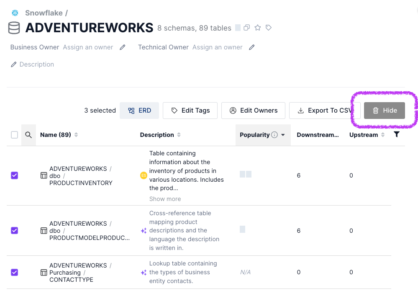Edit Technical Owner with pencil icon

tap(252, 47)
